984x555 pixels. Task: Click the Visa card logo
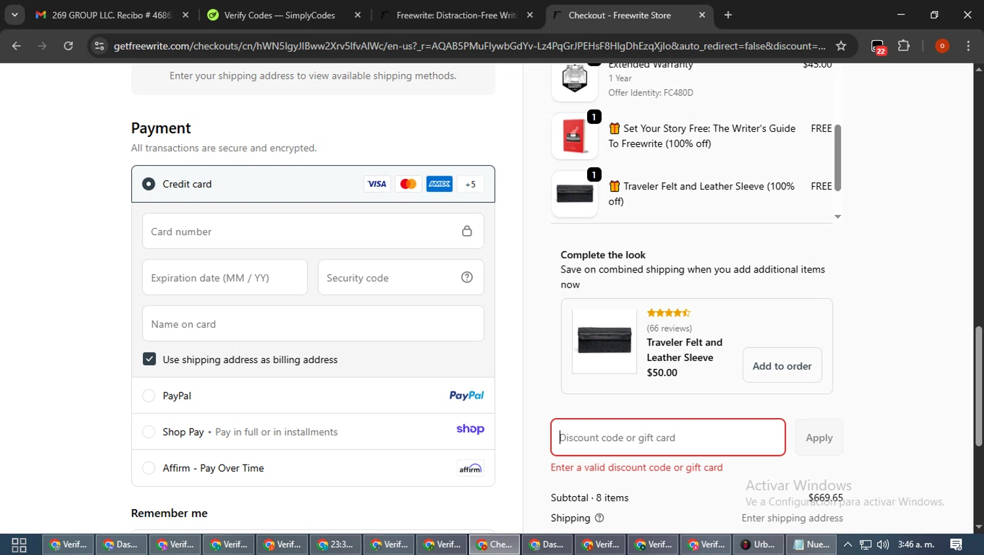coord(377,184)
